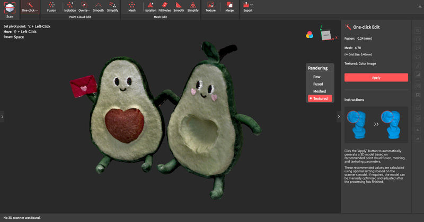Click the red Apply button
Screen dimensions: 424x222
(376, 77)
